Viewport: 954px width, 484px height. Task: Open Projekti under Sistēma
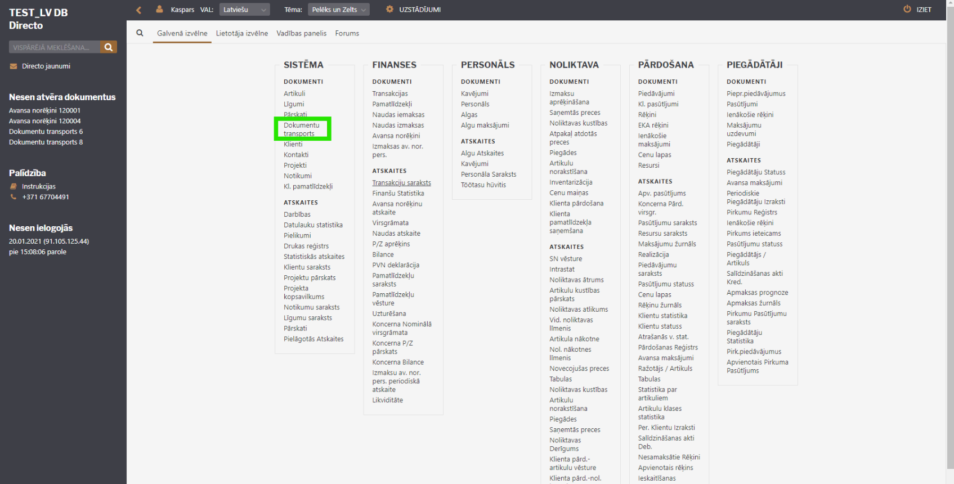(295, 165)
